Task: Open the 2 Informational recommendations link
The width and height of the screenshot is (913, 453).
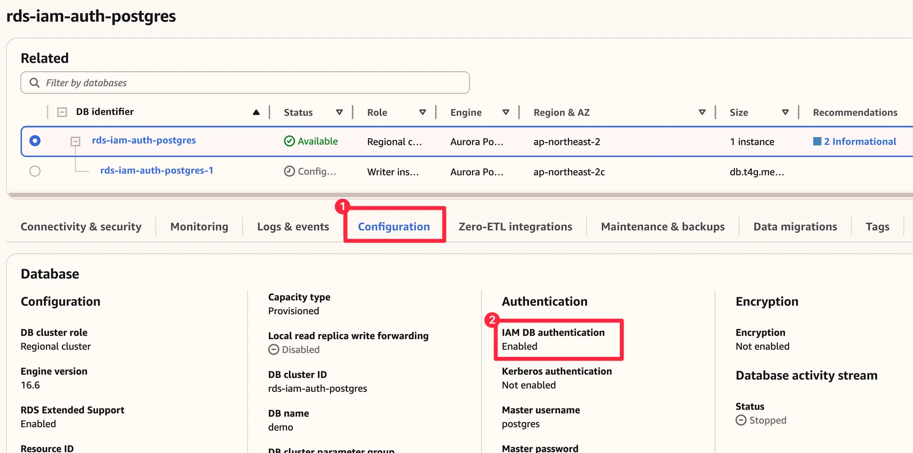Action: tap(860, 141)
